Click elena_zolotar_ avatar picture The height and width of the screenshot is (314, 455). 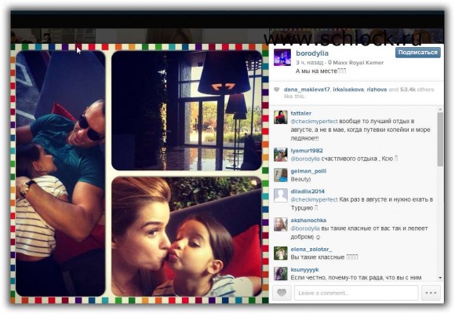pyautogui.click(x=281, y=254)
